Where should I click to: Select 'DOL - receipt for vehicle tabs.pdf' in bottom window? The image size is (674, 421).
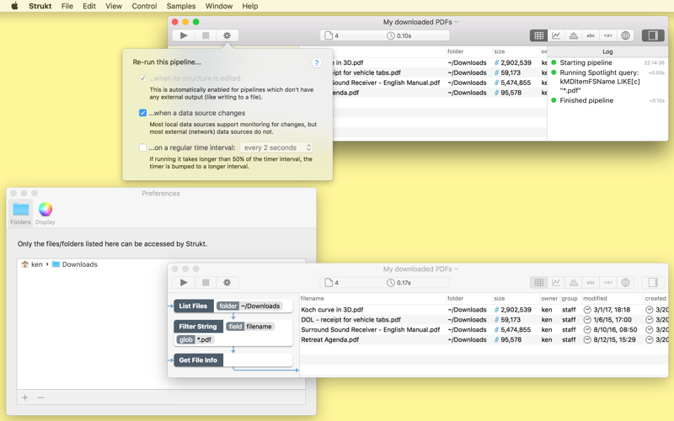484,320
